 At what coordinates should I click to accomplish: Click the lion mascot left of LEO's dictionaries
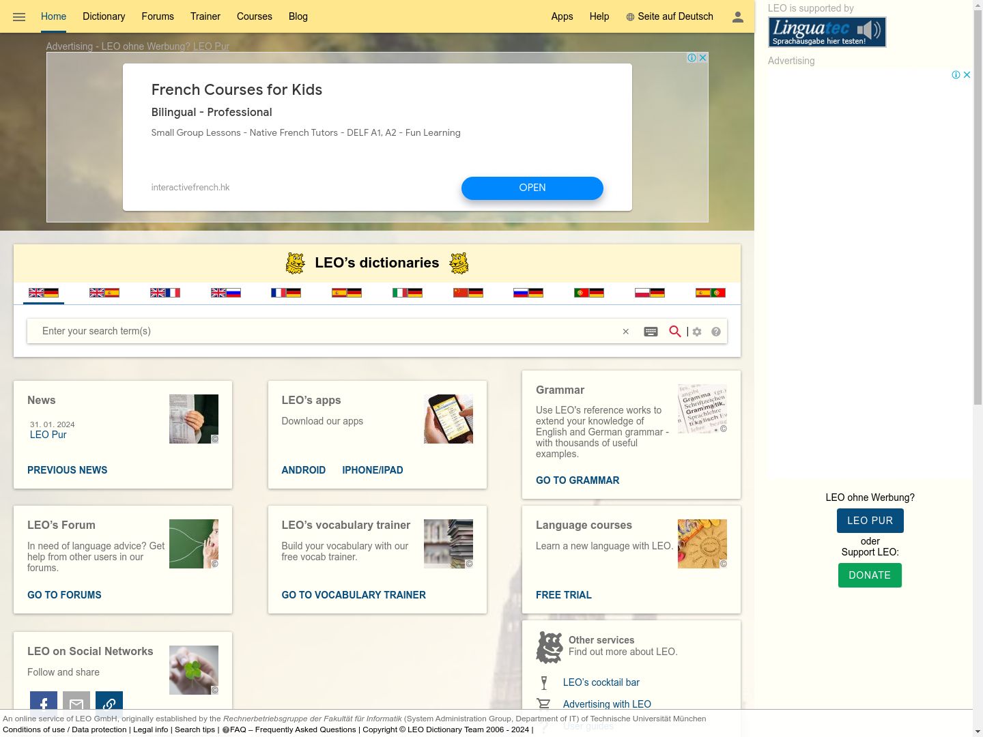[x=295, y=263]
